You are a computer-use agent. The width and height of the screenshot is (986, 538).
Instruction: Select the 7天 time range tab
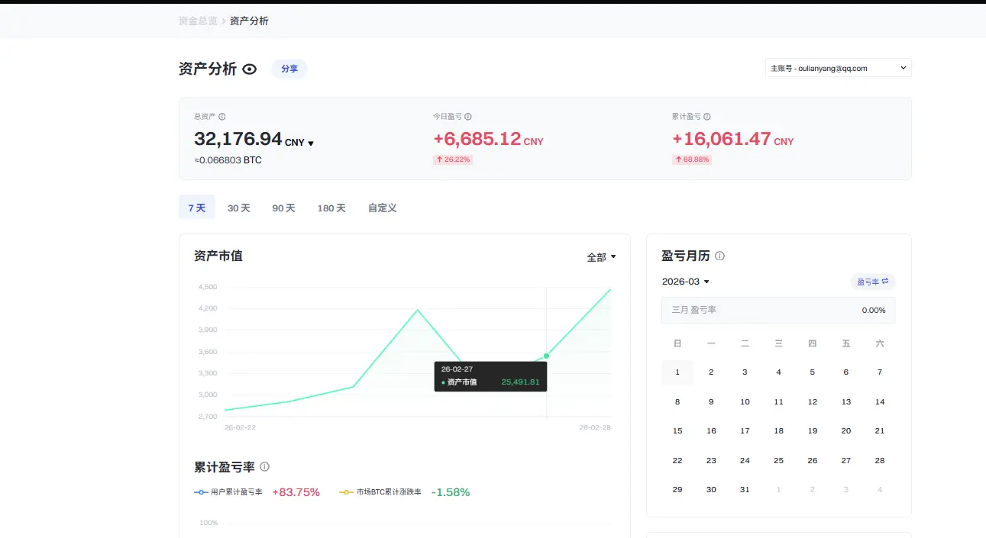click(197, 208)
